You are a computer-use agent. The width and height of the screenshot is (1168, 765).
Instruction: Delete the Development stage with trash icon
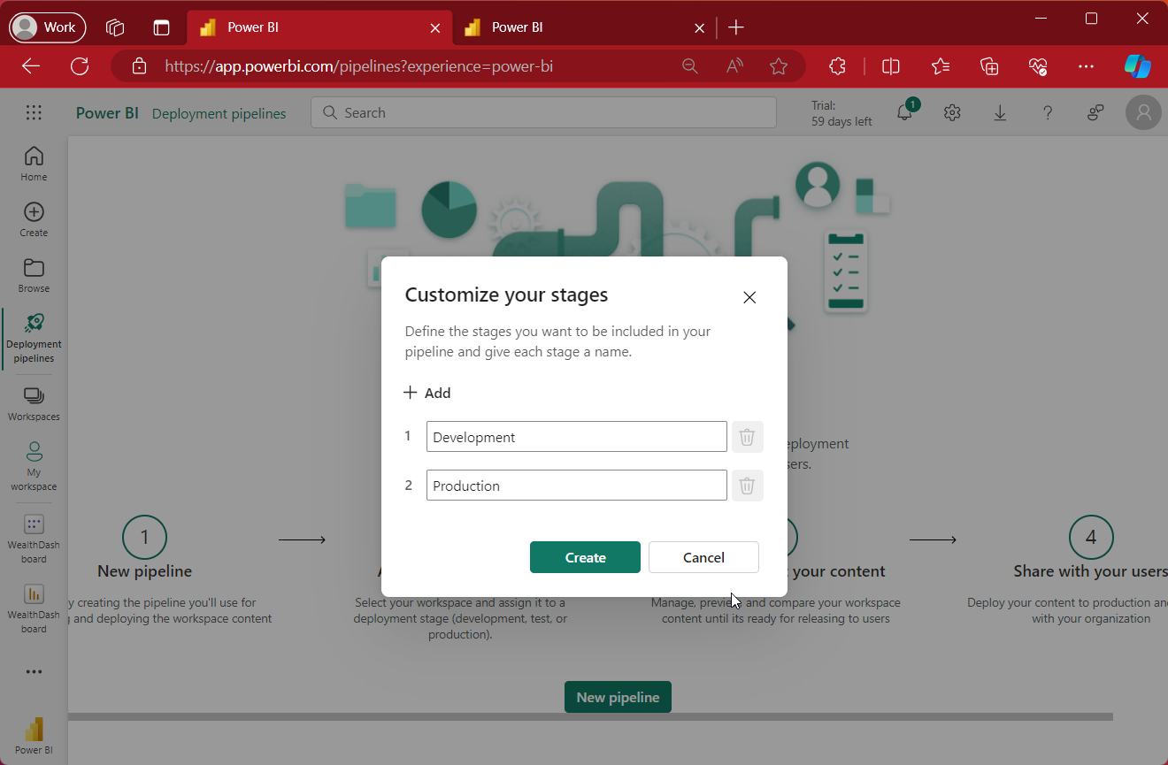coord(747,436)
